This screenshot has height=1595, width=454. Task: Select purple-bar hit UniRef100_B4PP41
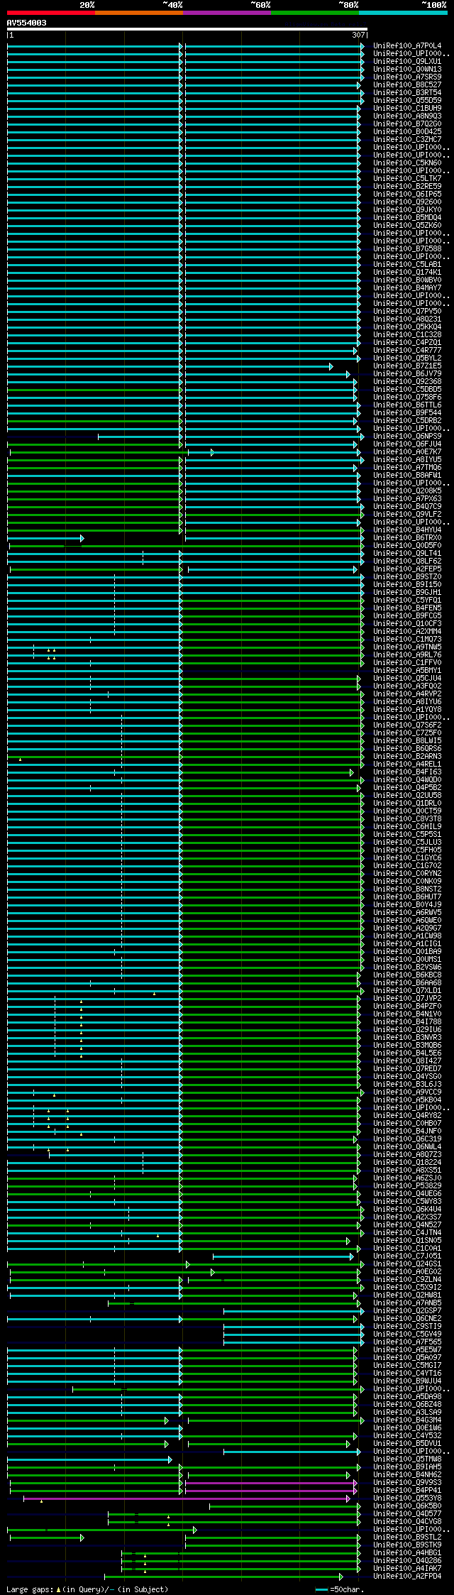point(407,1491)
